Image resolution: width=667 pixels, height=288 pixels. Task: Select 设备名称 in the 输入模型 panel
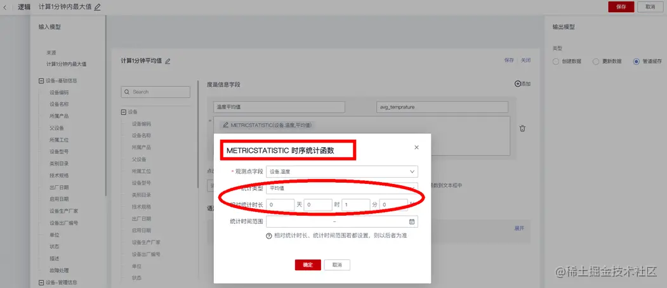(x=59, y=104)
